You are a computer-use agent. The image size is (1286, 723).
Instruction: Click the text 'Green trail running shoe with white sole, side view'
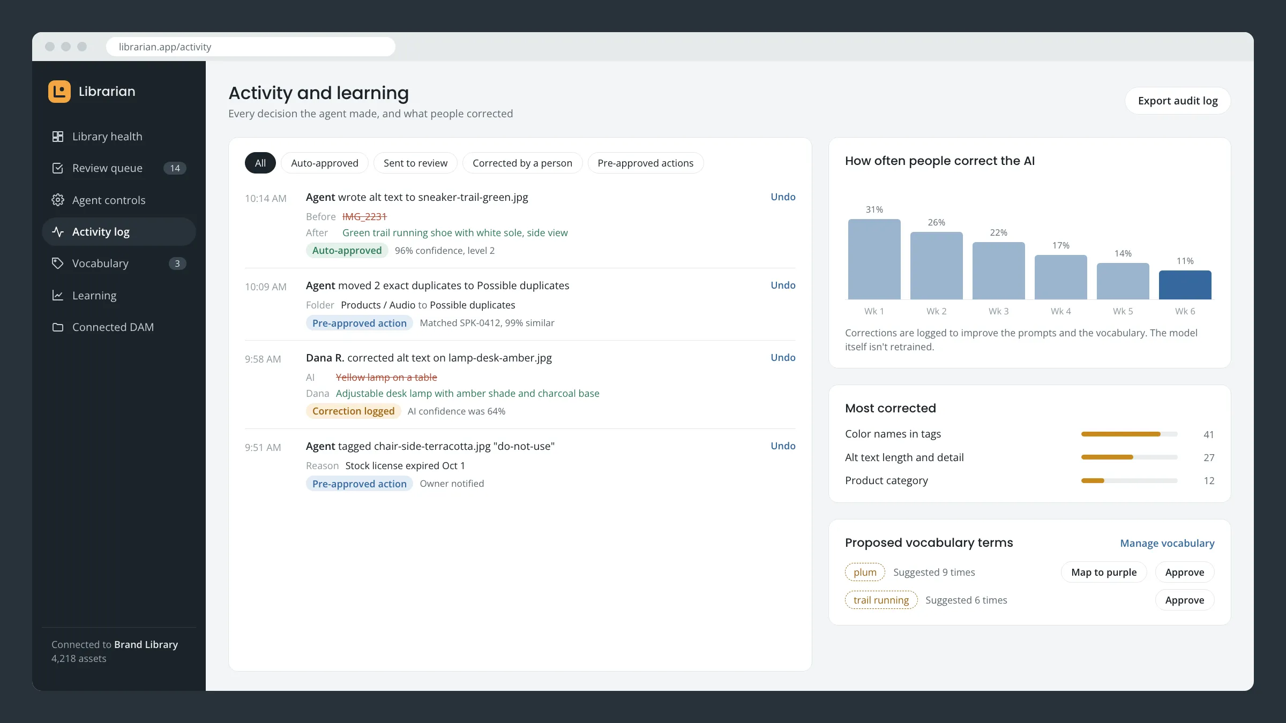455,233
